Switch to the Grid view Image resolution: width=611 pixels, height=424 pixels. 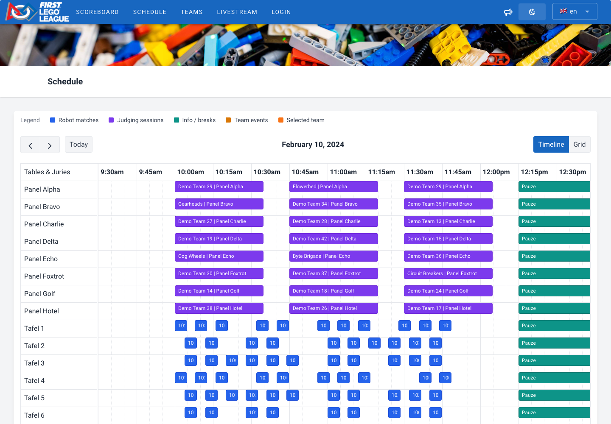(580, 145)
